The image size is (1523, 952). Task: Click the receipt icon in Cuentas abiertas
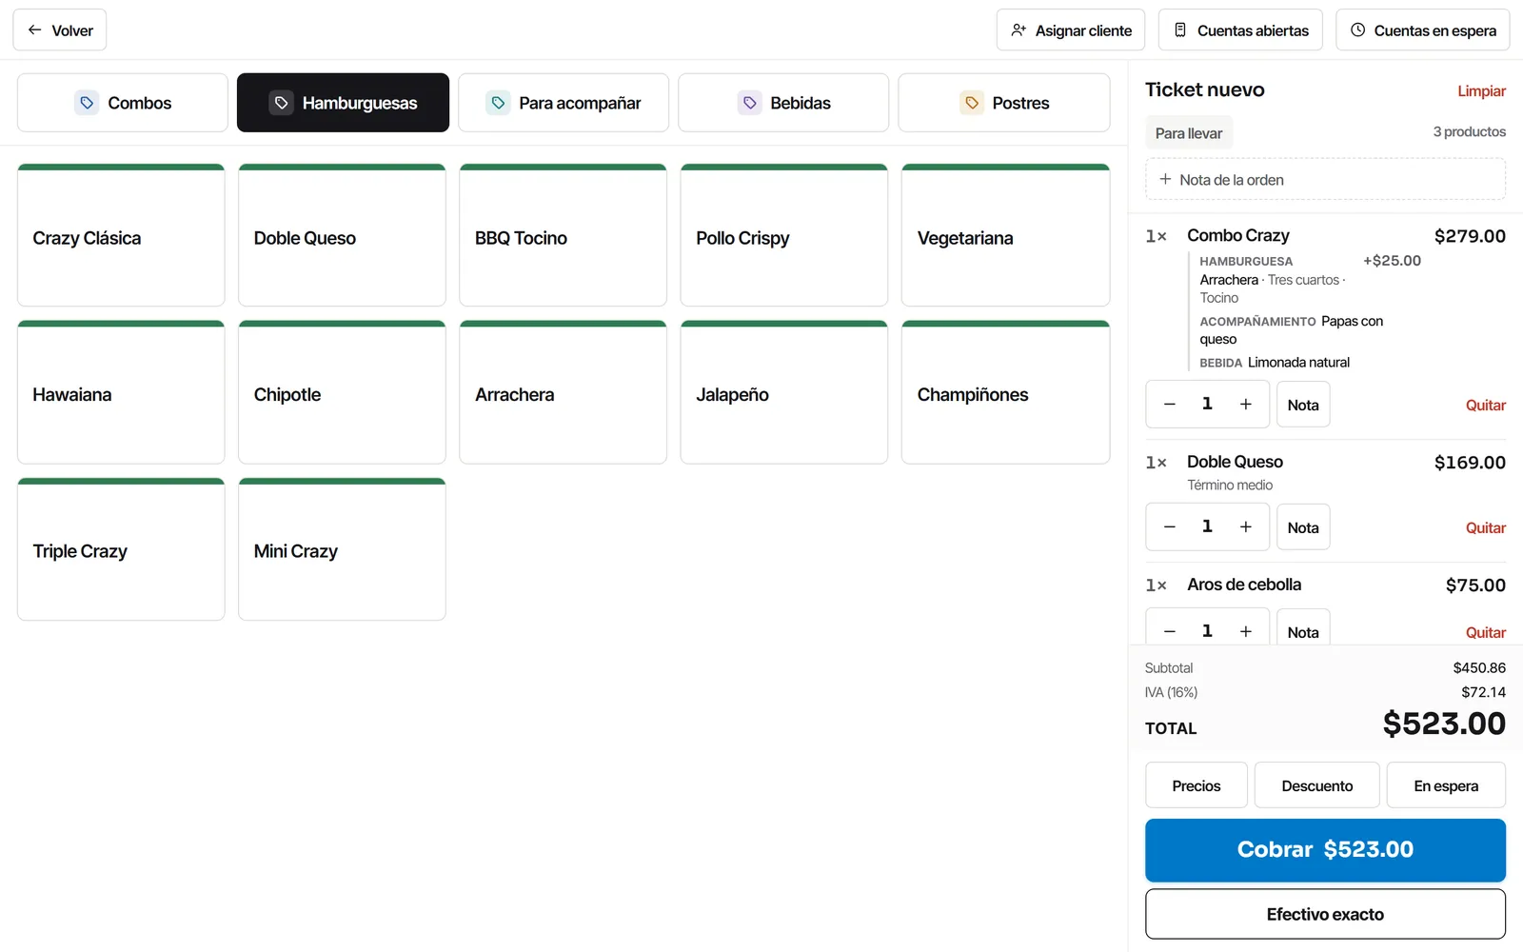1180,30
